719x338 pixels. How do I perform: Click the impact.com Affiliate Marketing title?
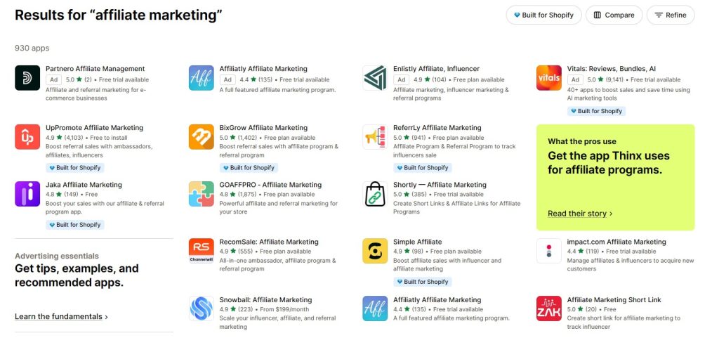click(x=616, y=242)
